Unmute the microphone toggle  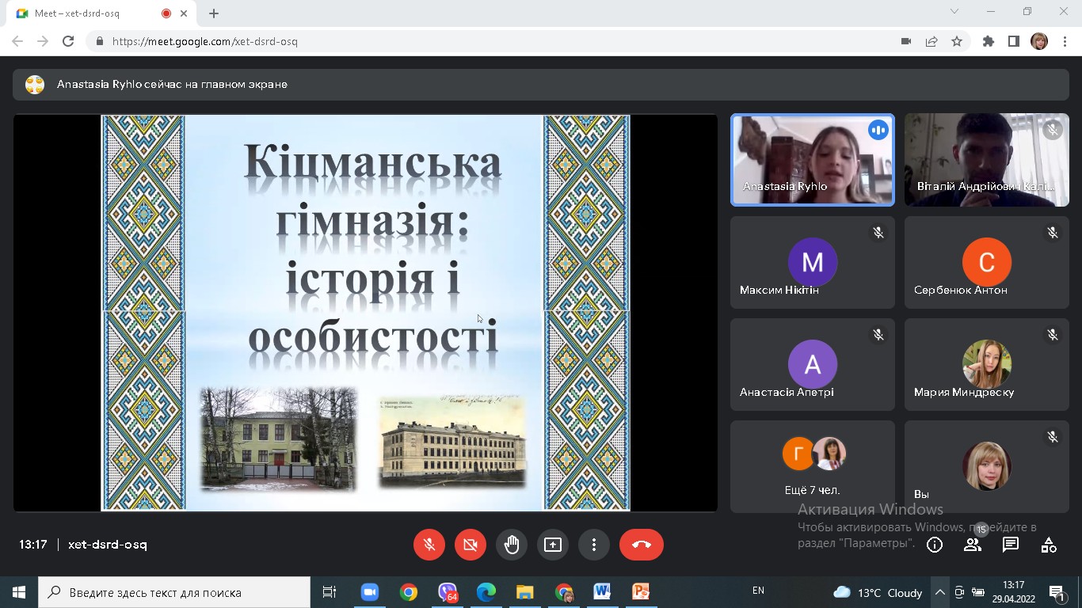pos(429,545)
